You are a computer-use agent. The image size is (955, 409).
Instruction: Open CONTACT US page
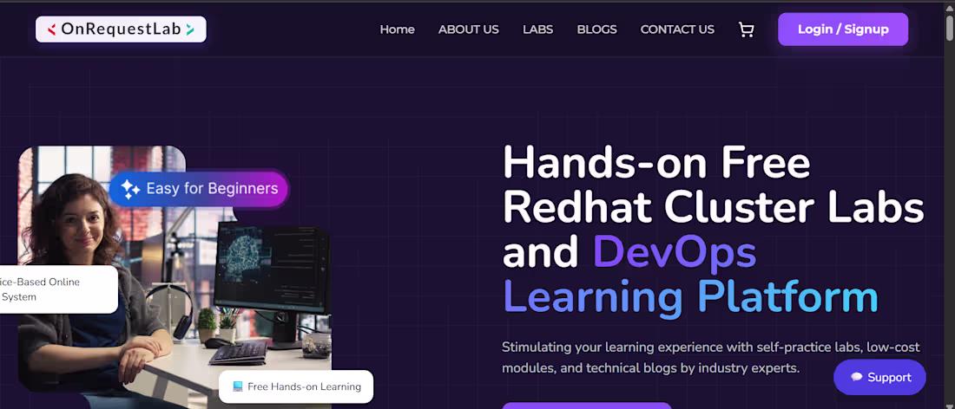(677, 29)
